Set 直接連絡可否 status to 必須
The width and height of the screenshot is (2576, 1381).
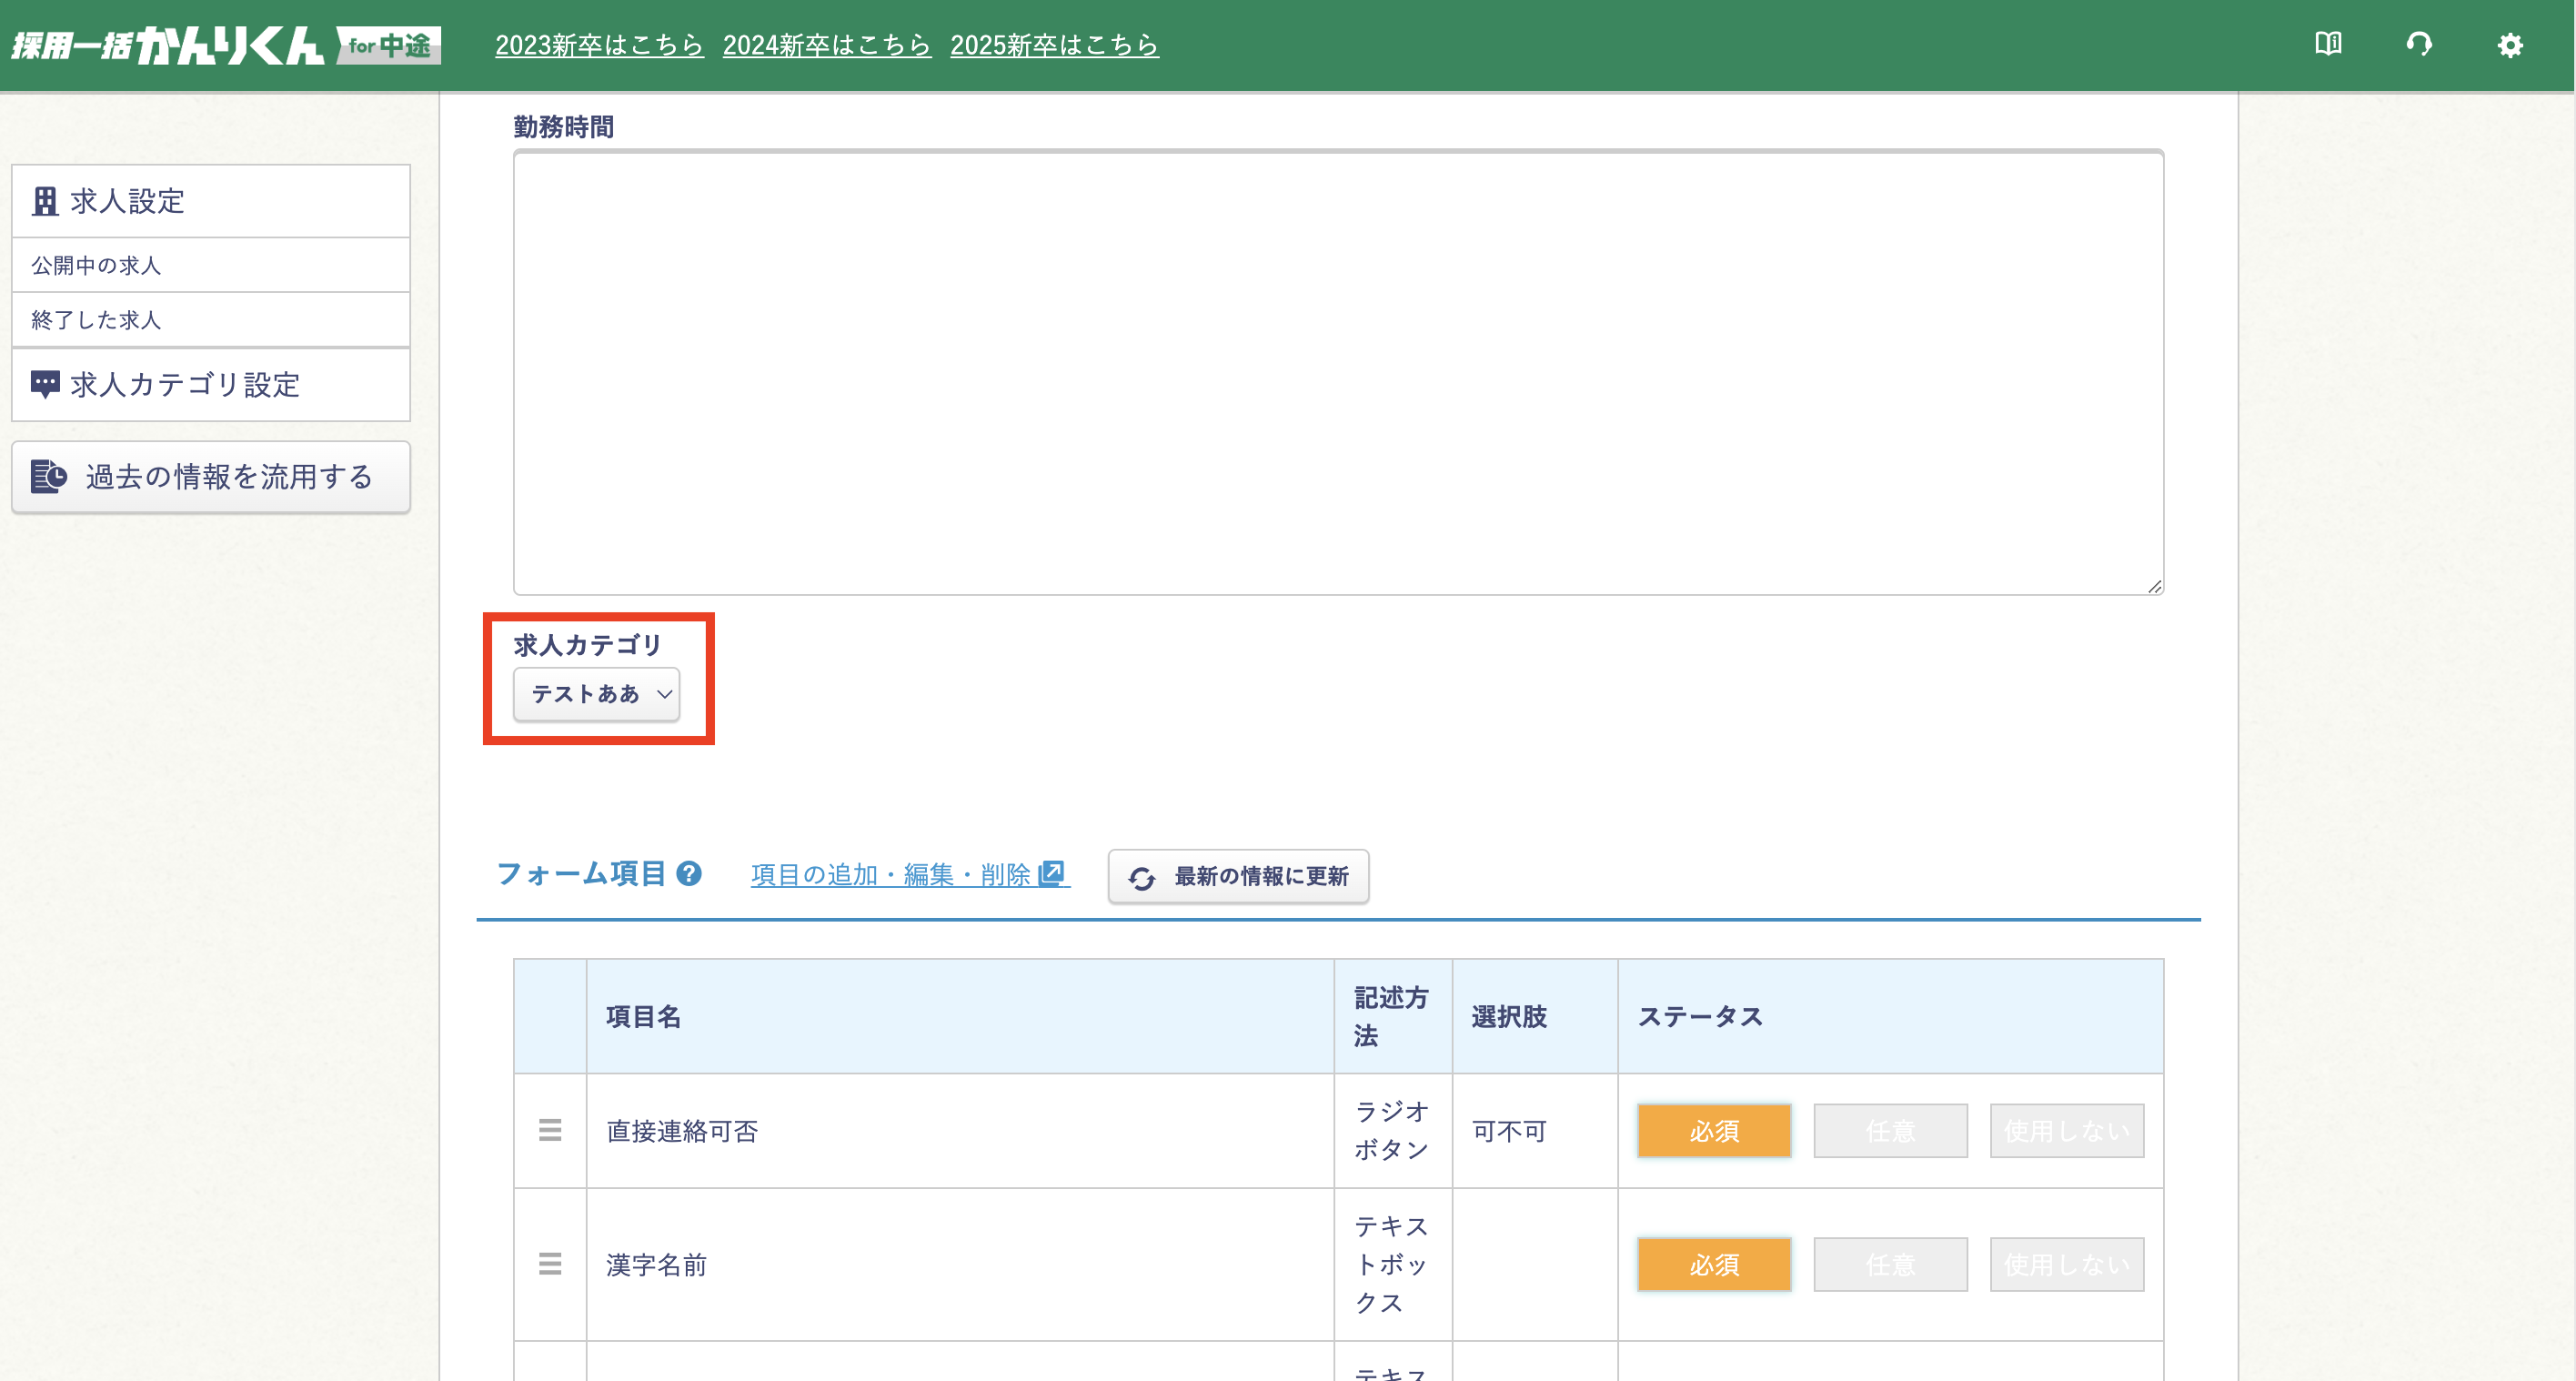1713,1130
